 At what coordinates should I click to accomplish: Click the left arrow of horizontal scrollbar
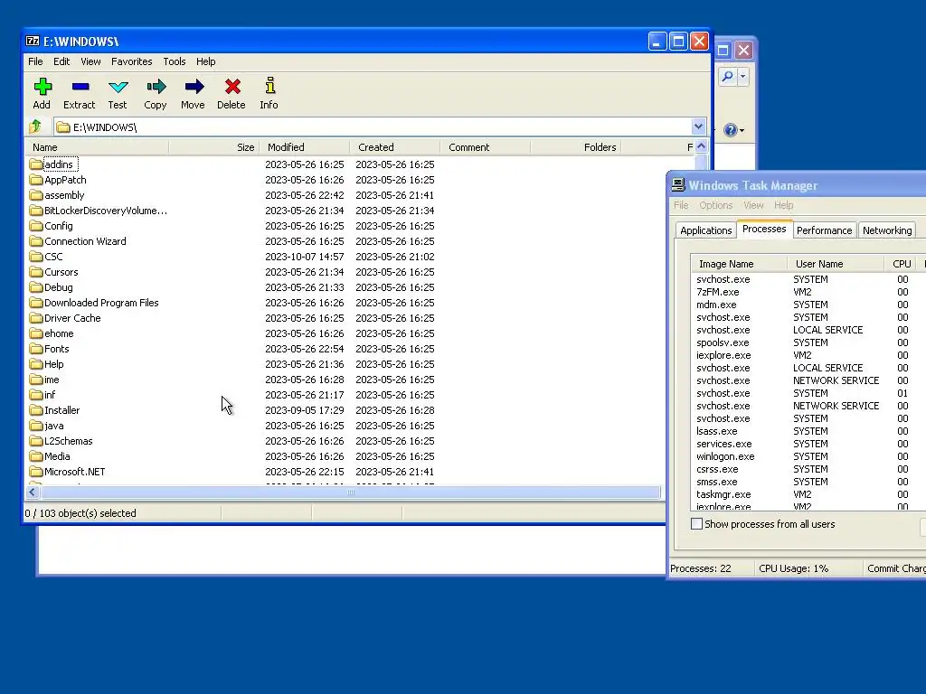[x=33, y=492]
